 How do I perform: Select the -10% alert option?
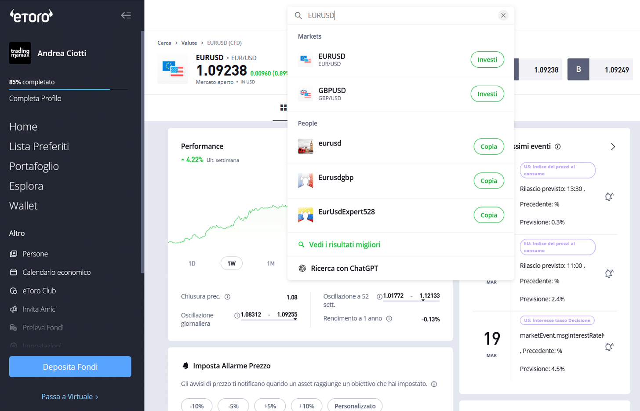[x=197, y=405]
